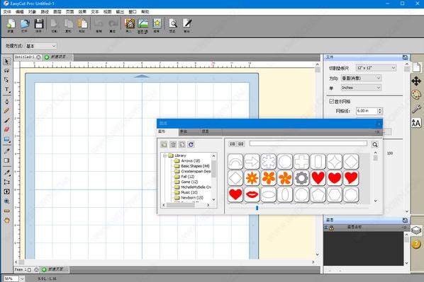Collapse the Library tree root node
This screenshot has height=282, width=424.
pos(165,155)
